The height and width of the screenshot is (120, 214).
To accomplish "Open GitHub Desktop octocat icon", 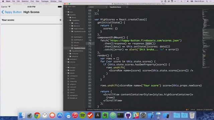I will coord(128,116).
